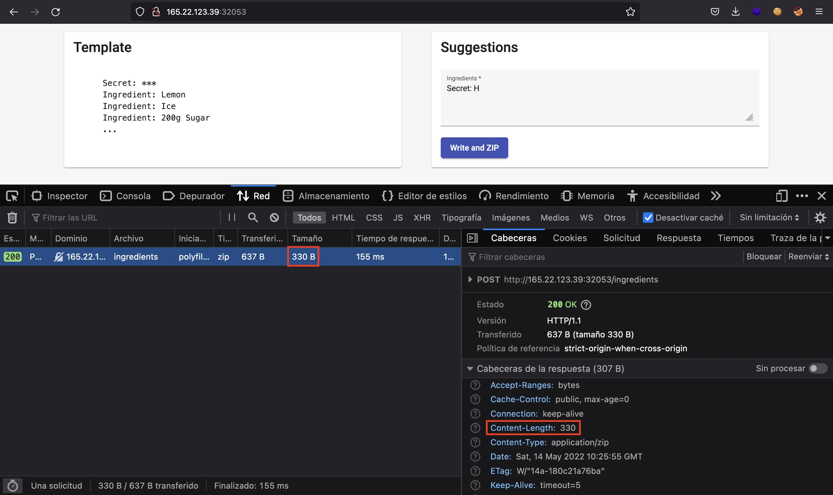Switch to the Consola tab
This screenshot has width=833, height=495.
(x=125, y=196)
